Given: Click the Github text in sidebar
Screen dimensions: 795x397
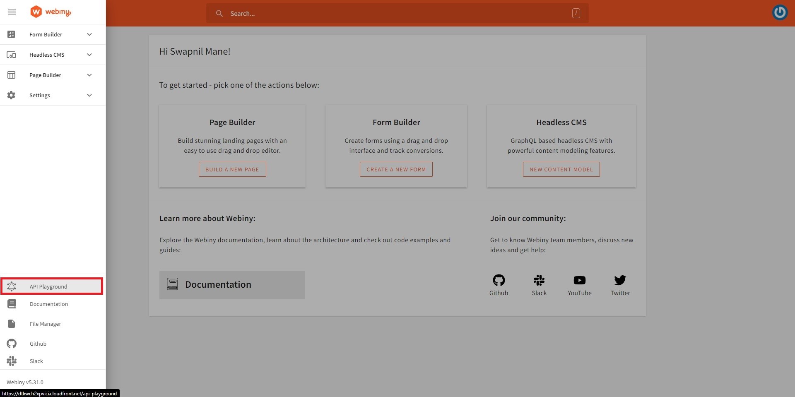Looking at the screenshot, I should coord(38,344).
